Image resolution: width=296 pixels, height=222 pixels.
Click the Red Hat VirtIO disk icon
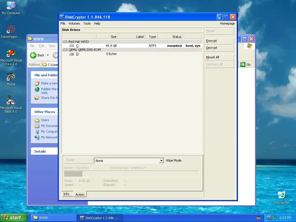pyautogui.click(x=65, y=42)
